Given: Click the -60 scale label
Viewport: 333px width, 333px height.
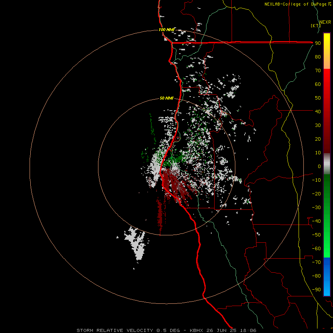Looking at the screenshot, I should click(x=316, y=249).
